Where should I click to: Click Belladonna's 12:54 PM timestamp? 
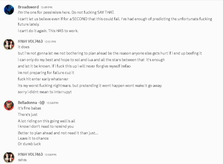point(52,103)
